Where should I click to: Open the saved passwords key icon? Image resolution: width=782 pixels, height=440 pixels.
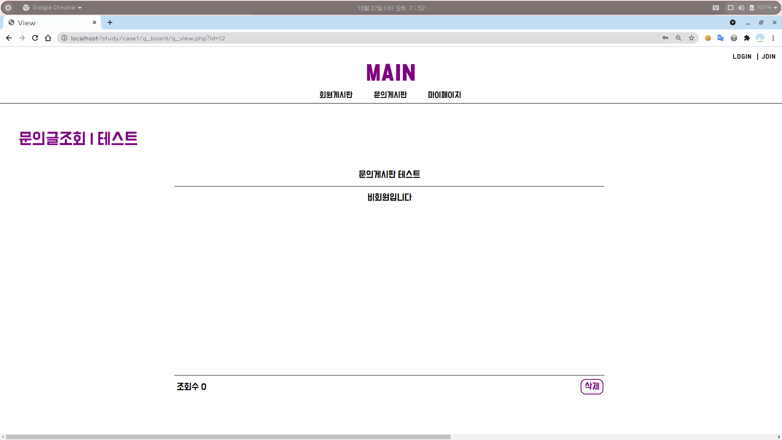pyautogui.click(x=666, y=38)
